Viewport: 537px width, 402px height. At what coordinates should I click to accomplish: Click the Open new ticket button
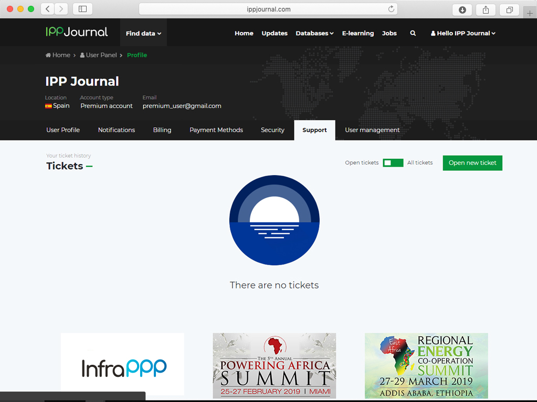click(472, 163)
